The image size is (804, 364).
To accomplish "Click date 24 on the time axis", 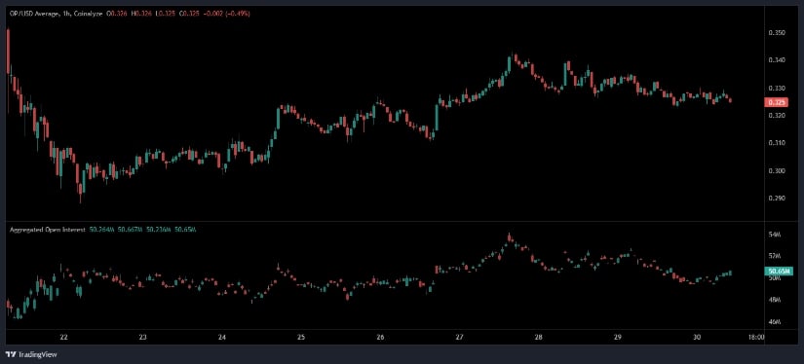I will point(222,338).
